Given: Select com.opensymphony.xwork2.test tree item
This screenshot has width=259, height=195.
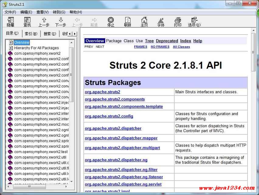Looking at the screenshot, I should click(41, 152).
